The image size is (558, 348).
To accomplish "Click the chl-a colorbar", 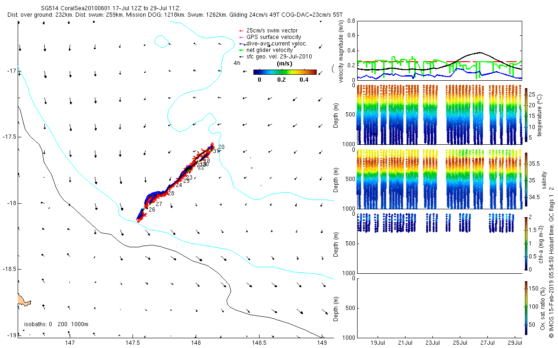I will [526, 243].
